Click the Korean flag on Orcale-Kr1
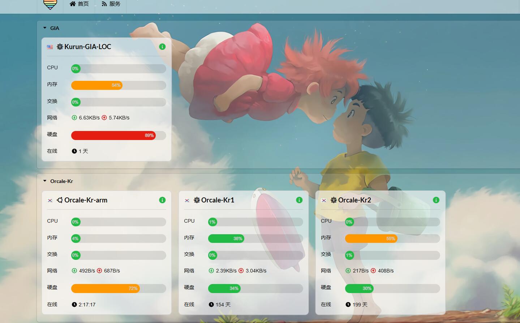Image resolution: width=520 pixels, height=323 pixels. point(187,200)
